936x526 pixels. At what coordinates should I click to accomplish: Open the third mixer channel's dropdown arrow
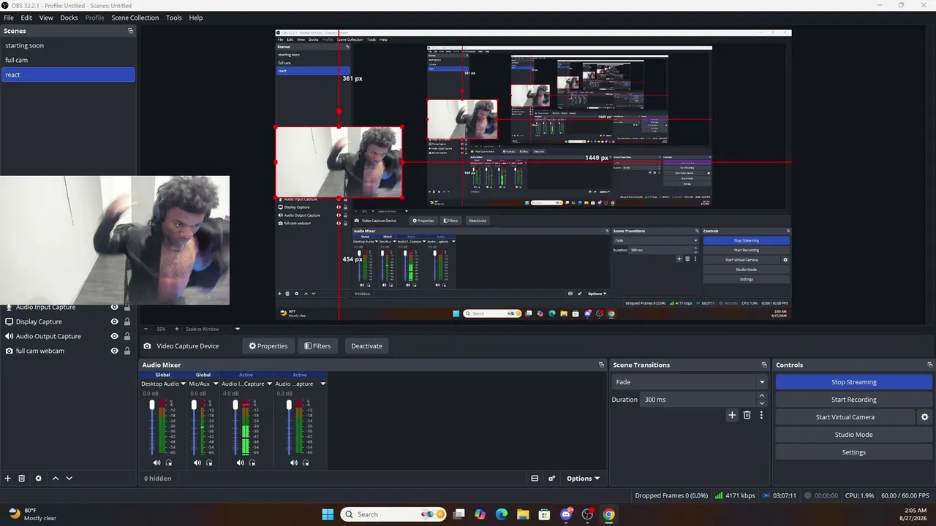coord(268,384)
